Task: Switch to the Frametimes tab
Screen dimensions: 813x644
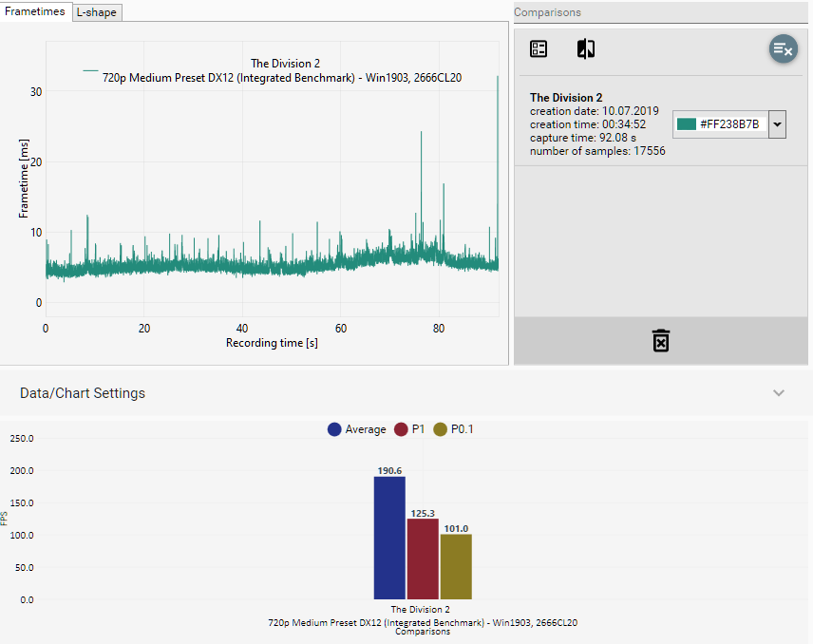Action: pyautogui.click(x=35, y=11)
